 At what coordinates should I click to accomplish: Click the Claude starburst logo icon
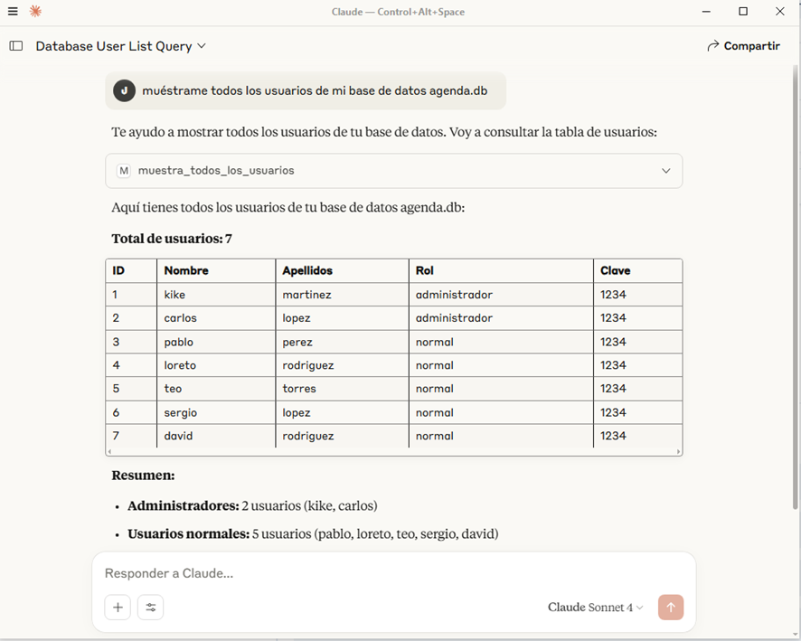[35, 12]
